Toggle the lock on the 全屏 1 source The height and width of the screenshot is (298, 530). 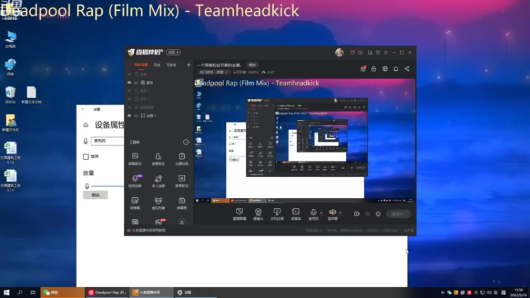pyautogui.click(x=136, y=115)
